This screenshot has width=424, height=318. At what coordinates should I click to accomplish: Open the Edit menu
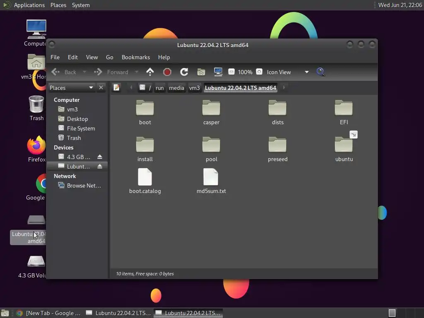click(73, 57)
